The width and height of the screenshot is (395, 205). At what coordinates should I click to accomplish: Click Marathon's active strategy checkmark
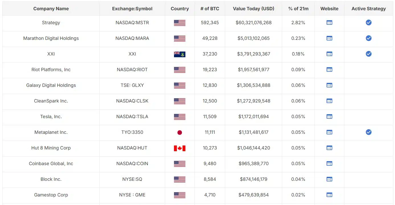369,38
